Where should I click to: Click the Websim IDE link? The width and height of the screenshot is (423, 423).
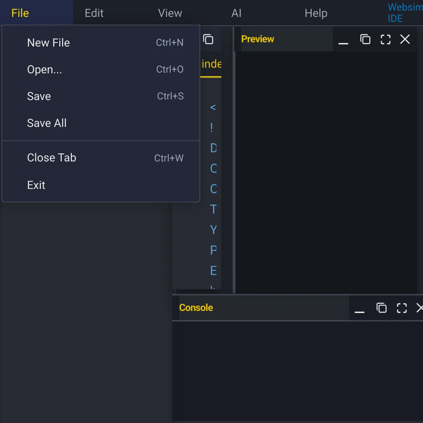pos(403,12)
